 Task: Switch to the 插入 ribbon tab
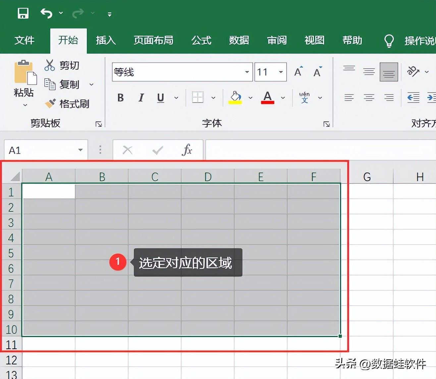pyautogui.click(x=106, y=40)
